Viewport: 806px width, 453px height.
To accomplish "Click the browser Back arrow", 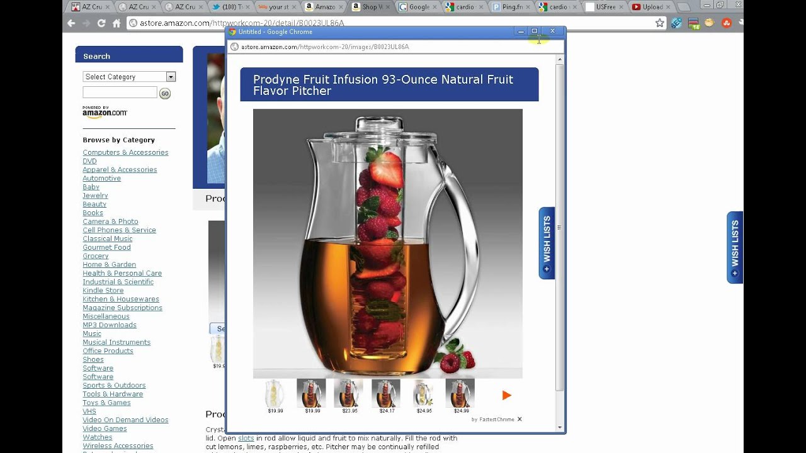I will pos(71,23).
